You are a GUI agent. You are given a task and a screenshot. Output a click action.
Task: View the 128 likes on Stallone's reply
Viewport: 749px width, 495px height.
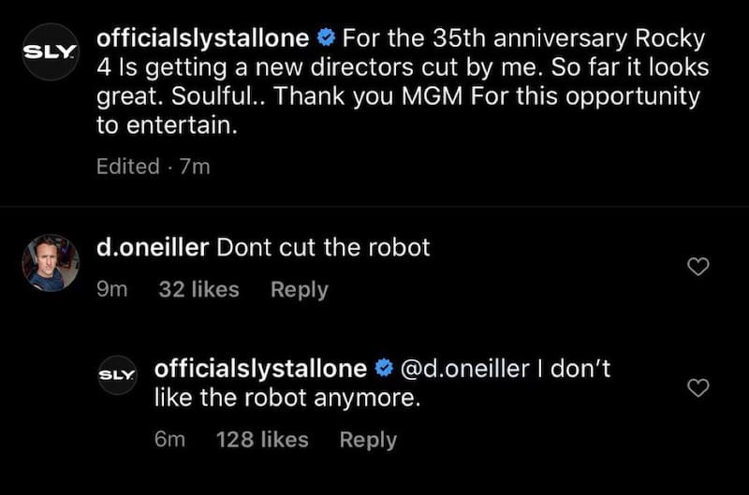coord(261,440)
